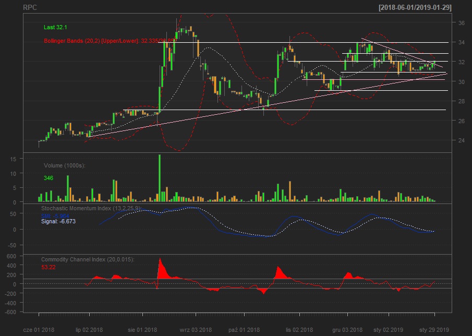The height and width of the screenshot is (336, 472).
Task: Click the paź 01 2018 date label
Action: pyautogui.click(x=244, y=330)
